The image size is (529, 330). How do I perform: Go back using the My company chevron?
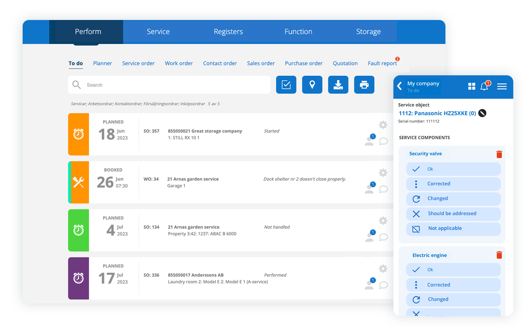(399, 86)
